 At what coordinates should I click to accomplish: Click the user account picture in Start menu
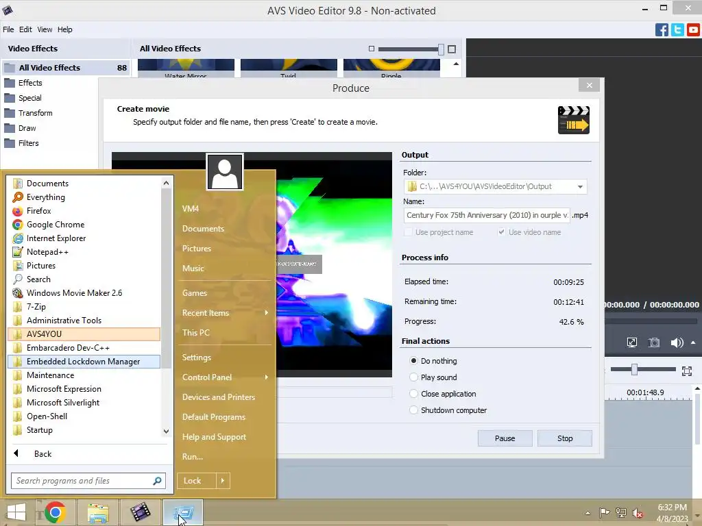point(225,172)
